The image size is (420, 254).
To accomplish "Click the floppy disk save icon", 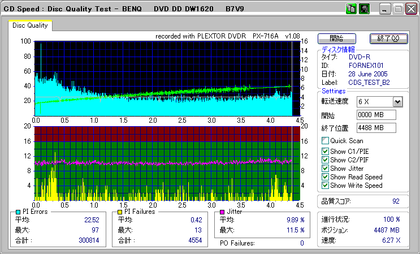I will point(364,8).
